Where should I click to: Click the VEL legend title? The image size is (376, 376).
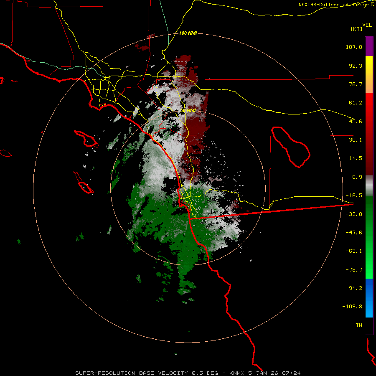click(x=367, y=25)
